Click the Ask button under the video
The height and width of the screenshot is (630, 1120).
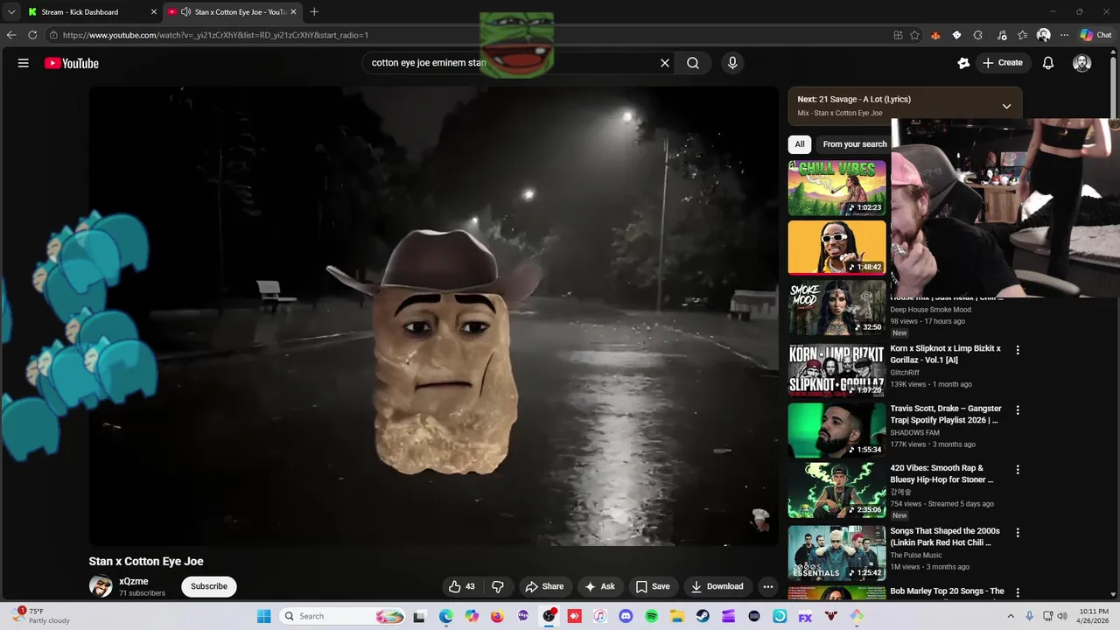tap(599, 586)
